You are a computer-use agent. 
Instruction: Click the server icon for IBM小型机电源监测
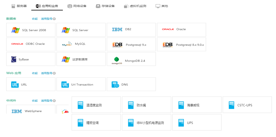point(131,123)
